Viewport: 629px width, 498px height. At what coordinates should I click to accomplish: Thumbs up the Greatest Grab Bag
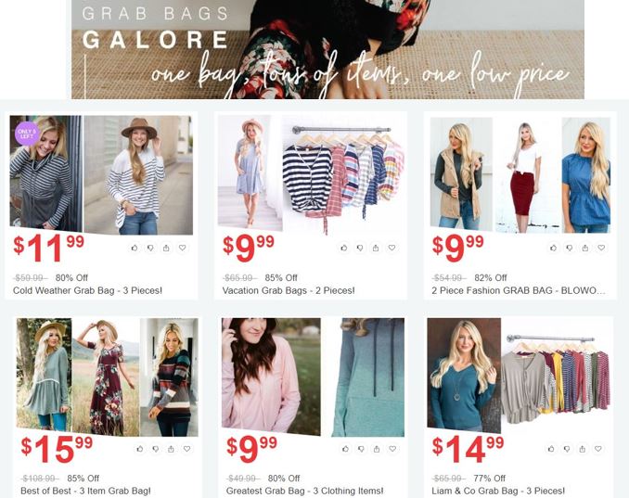pyautogui.click(x=345, y=449)
